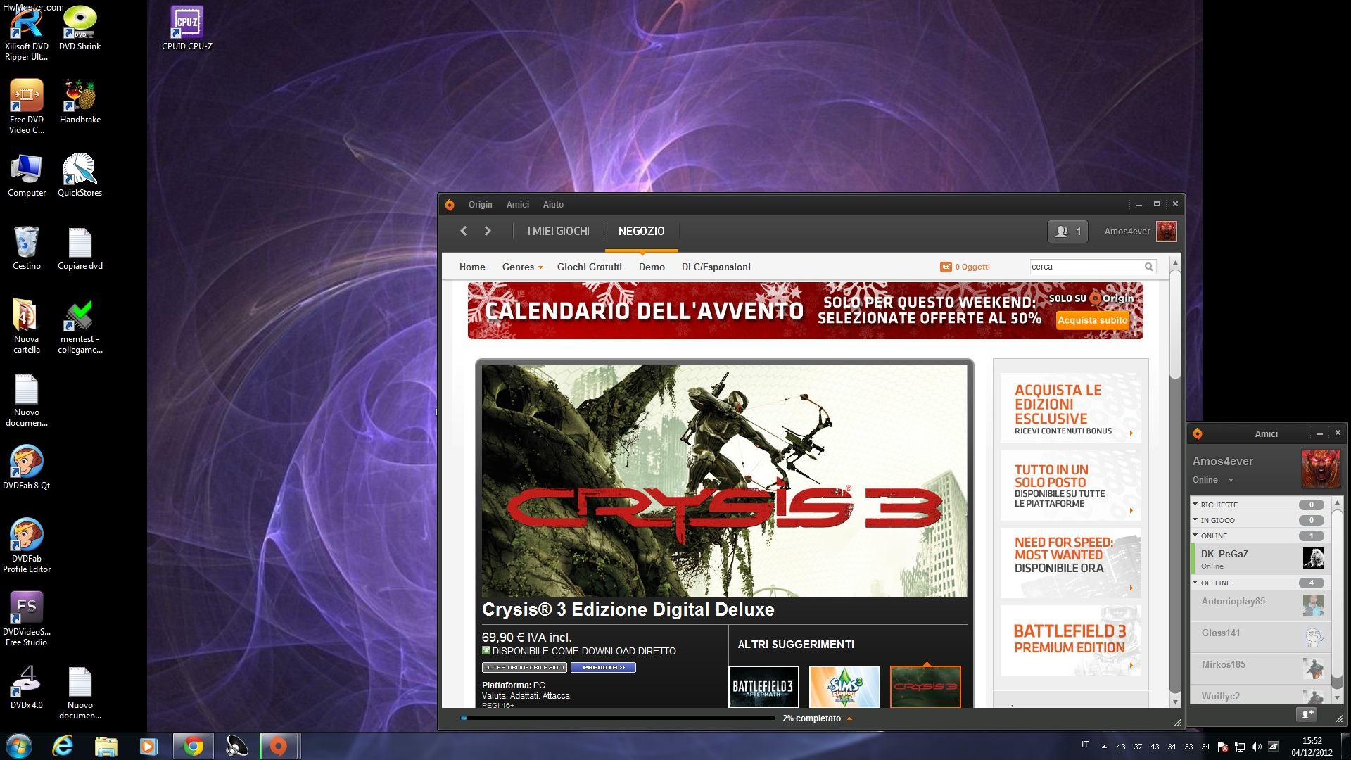Click the download progress bar at bottom

point(618,718)
